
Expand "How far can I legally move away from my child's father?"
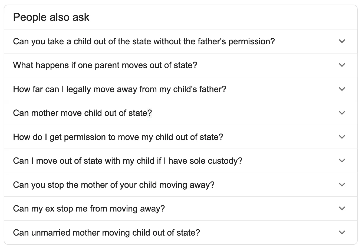coord(120,89)
